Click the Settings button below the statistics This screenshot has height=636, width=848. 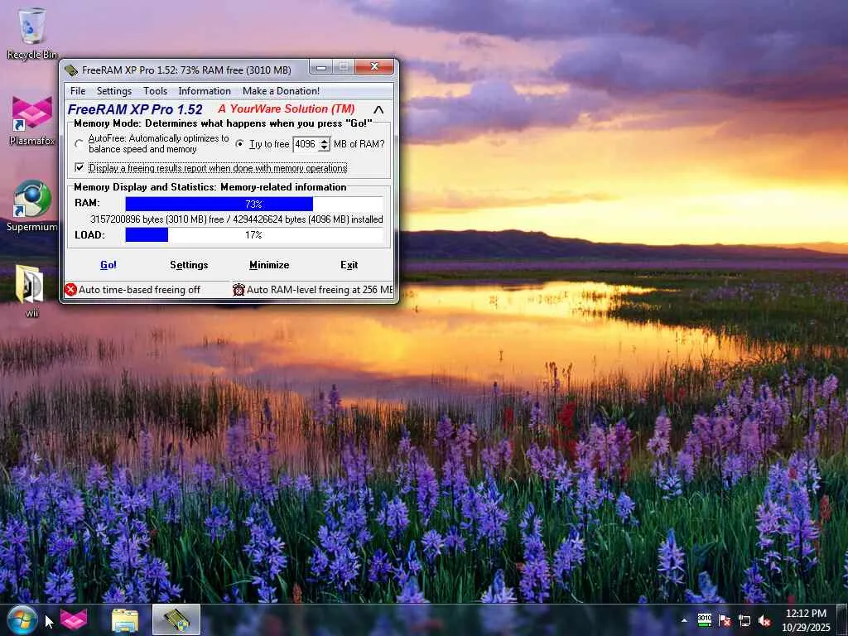189,265
